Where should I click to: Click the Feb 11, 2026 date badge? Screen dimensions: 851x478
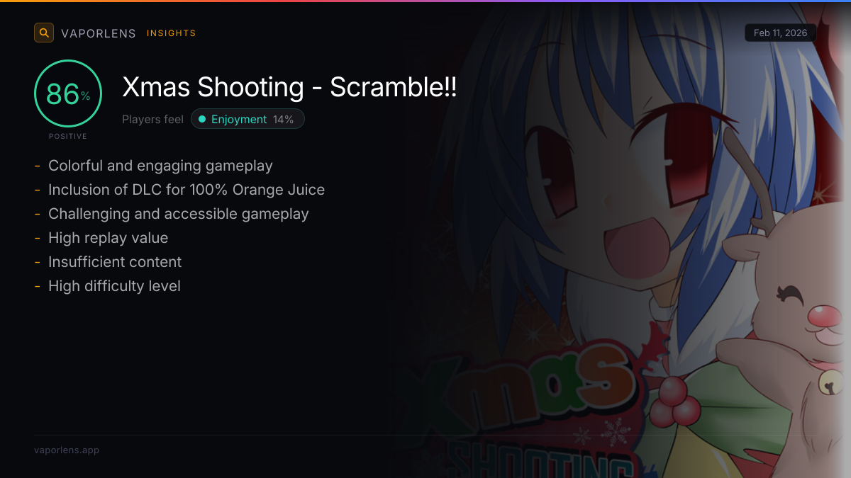tap(781, 33)
